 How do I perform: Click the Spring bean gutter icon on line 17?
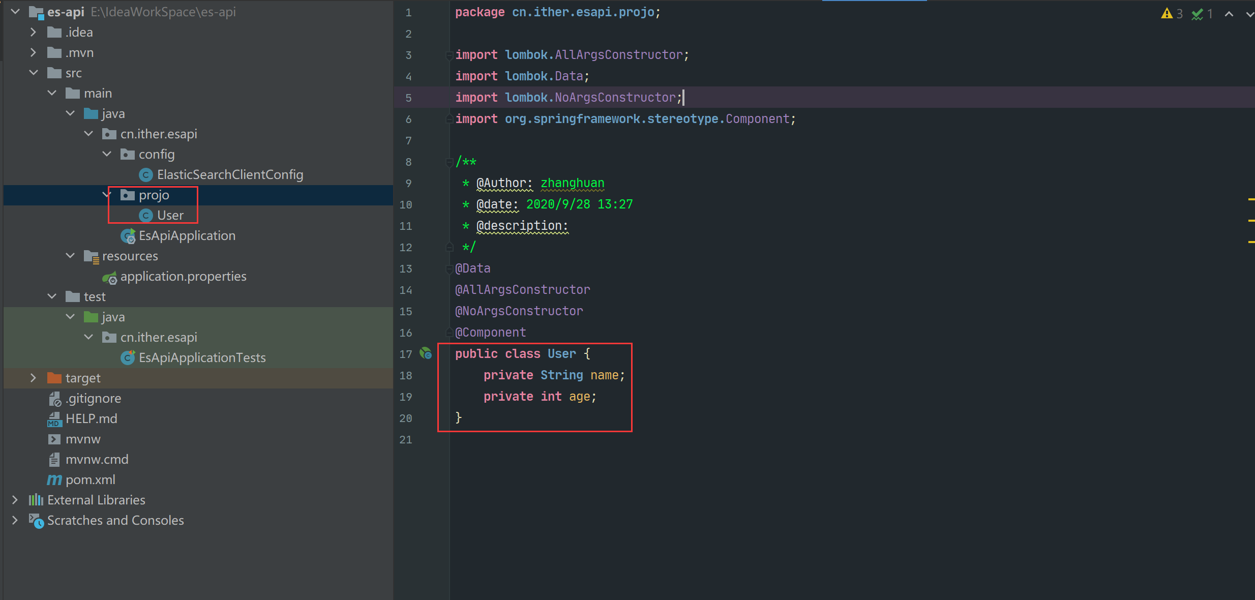coord(426,353)
